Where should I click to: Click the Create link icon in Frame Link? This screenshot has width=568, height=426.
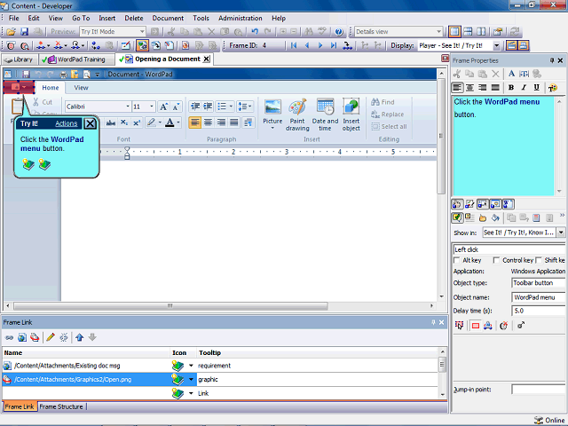9,337
